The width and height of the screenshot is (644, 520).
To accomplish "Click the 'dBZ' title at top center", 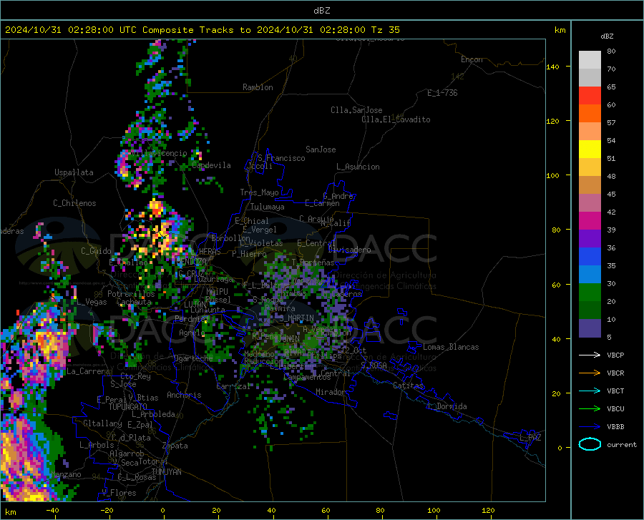I will pyautogui.click(x=321, y=11).
